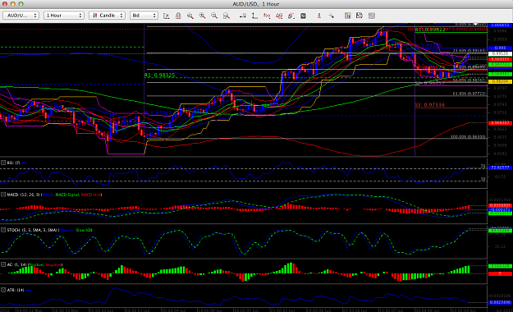Collapse the MACD (12, 26, 9) panel toggle
The image size is (513, 312).
(x=3, y=195)
